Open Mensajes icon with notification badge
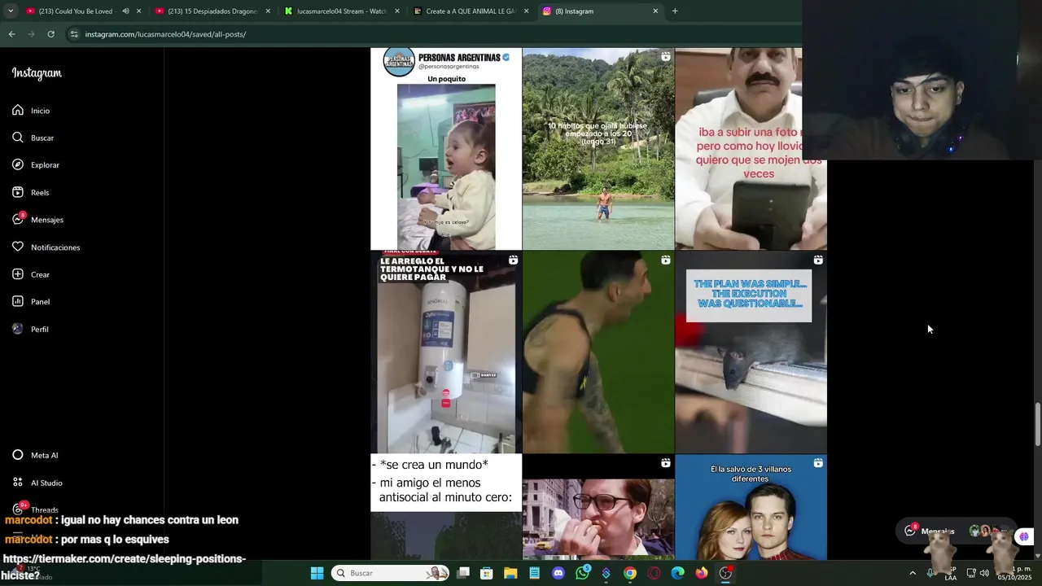 click(x=18, y=220)
